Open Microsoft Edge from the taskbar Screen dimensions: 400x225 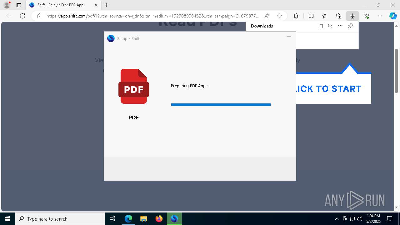pyautogui.click(x=128, y=219)
